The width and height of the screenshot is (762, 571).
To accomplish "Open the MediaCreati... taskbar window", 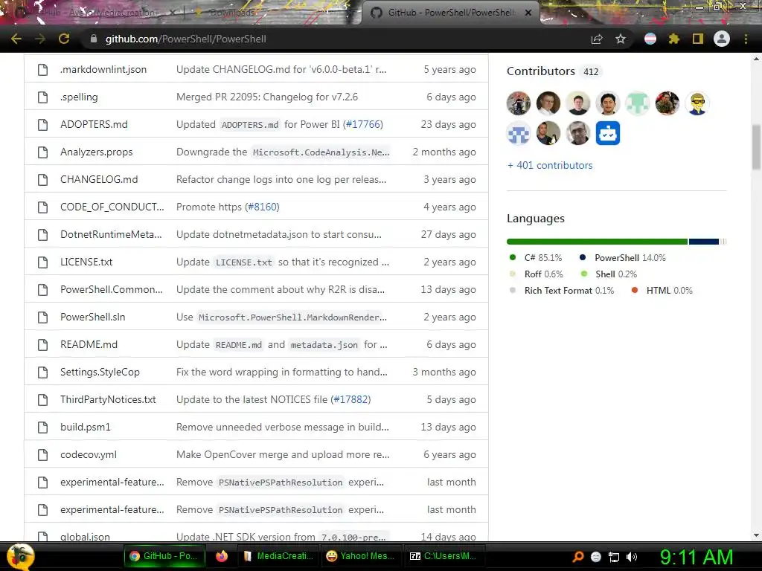I will [x=278, y=556].
